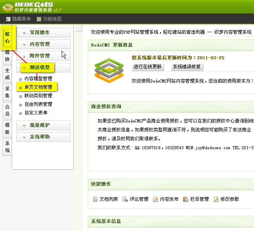
Task: Click the 进行在线更新 button
Action: point(148,67)
